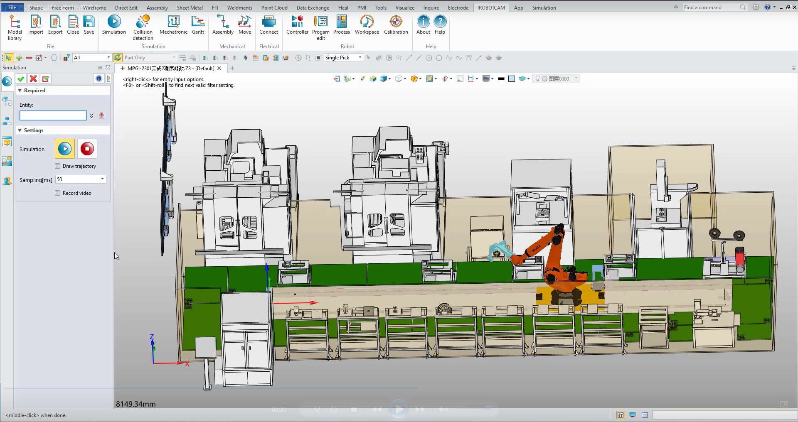
Task: Enable the Draw trajectory checkbox
Action: pyautogui.click(x=58, y=166)
